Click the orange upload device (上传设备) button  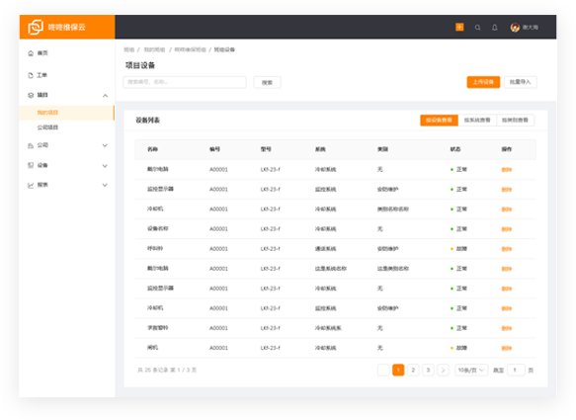(x=483, y=82)
